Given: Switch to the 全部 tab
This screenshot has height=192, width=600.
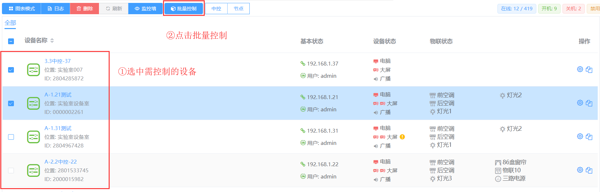Looking at the screenshot, I should (10, 23).
